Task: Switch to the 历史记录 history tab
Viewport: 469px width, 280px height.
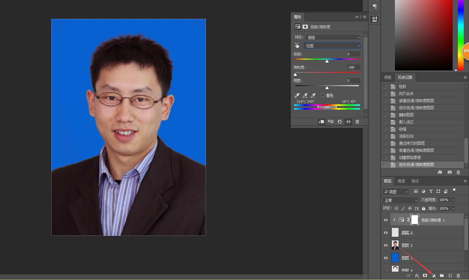Action: tap(405, 77)
